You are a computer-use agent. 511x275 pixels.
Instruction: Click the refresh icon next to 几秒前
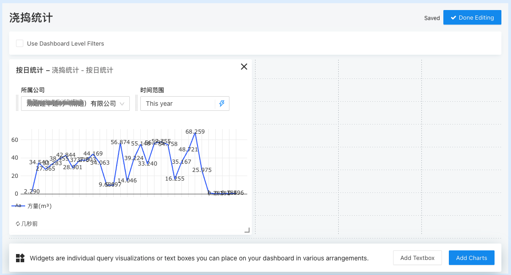(18, 223)
